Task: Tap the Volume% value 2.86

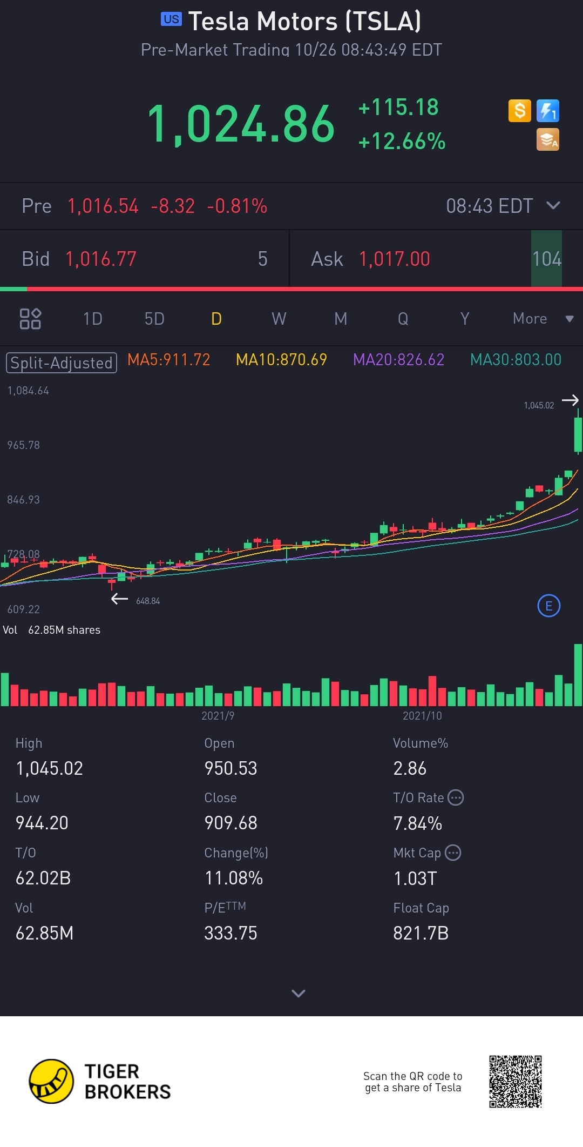Action: click(410, 768)
